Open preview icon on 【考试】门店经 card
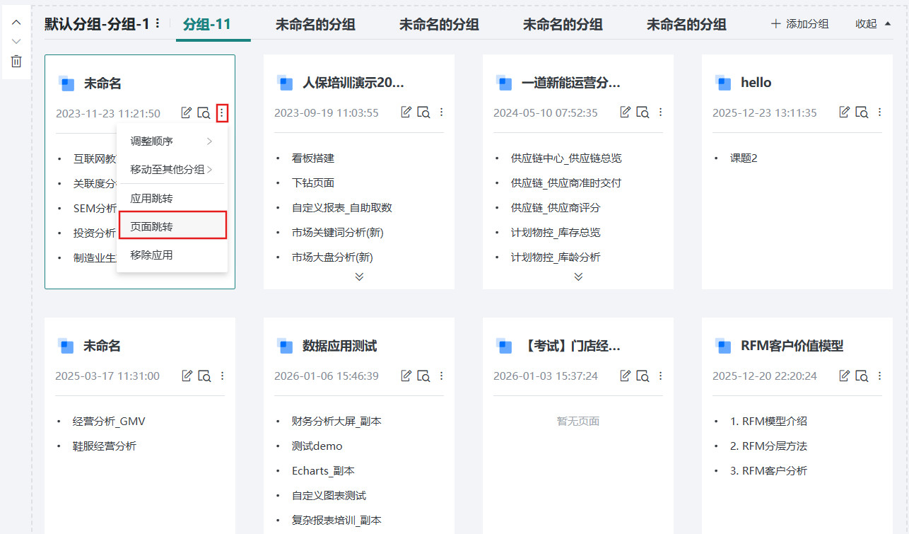The width and height of the screenshot is (909, 534). point(643,376)
